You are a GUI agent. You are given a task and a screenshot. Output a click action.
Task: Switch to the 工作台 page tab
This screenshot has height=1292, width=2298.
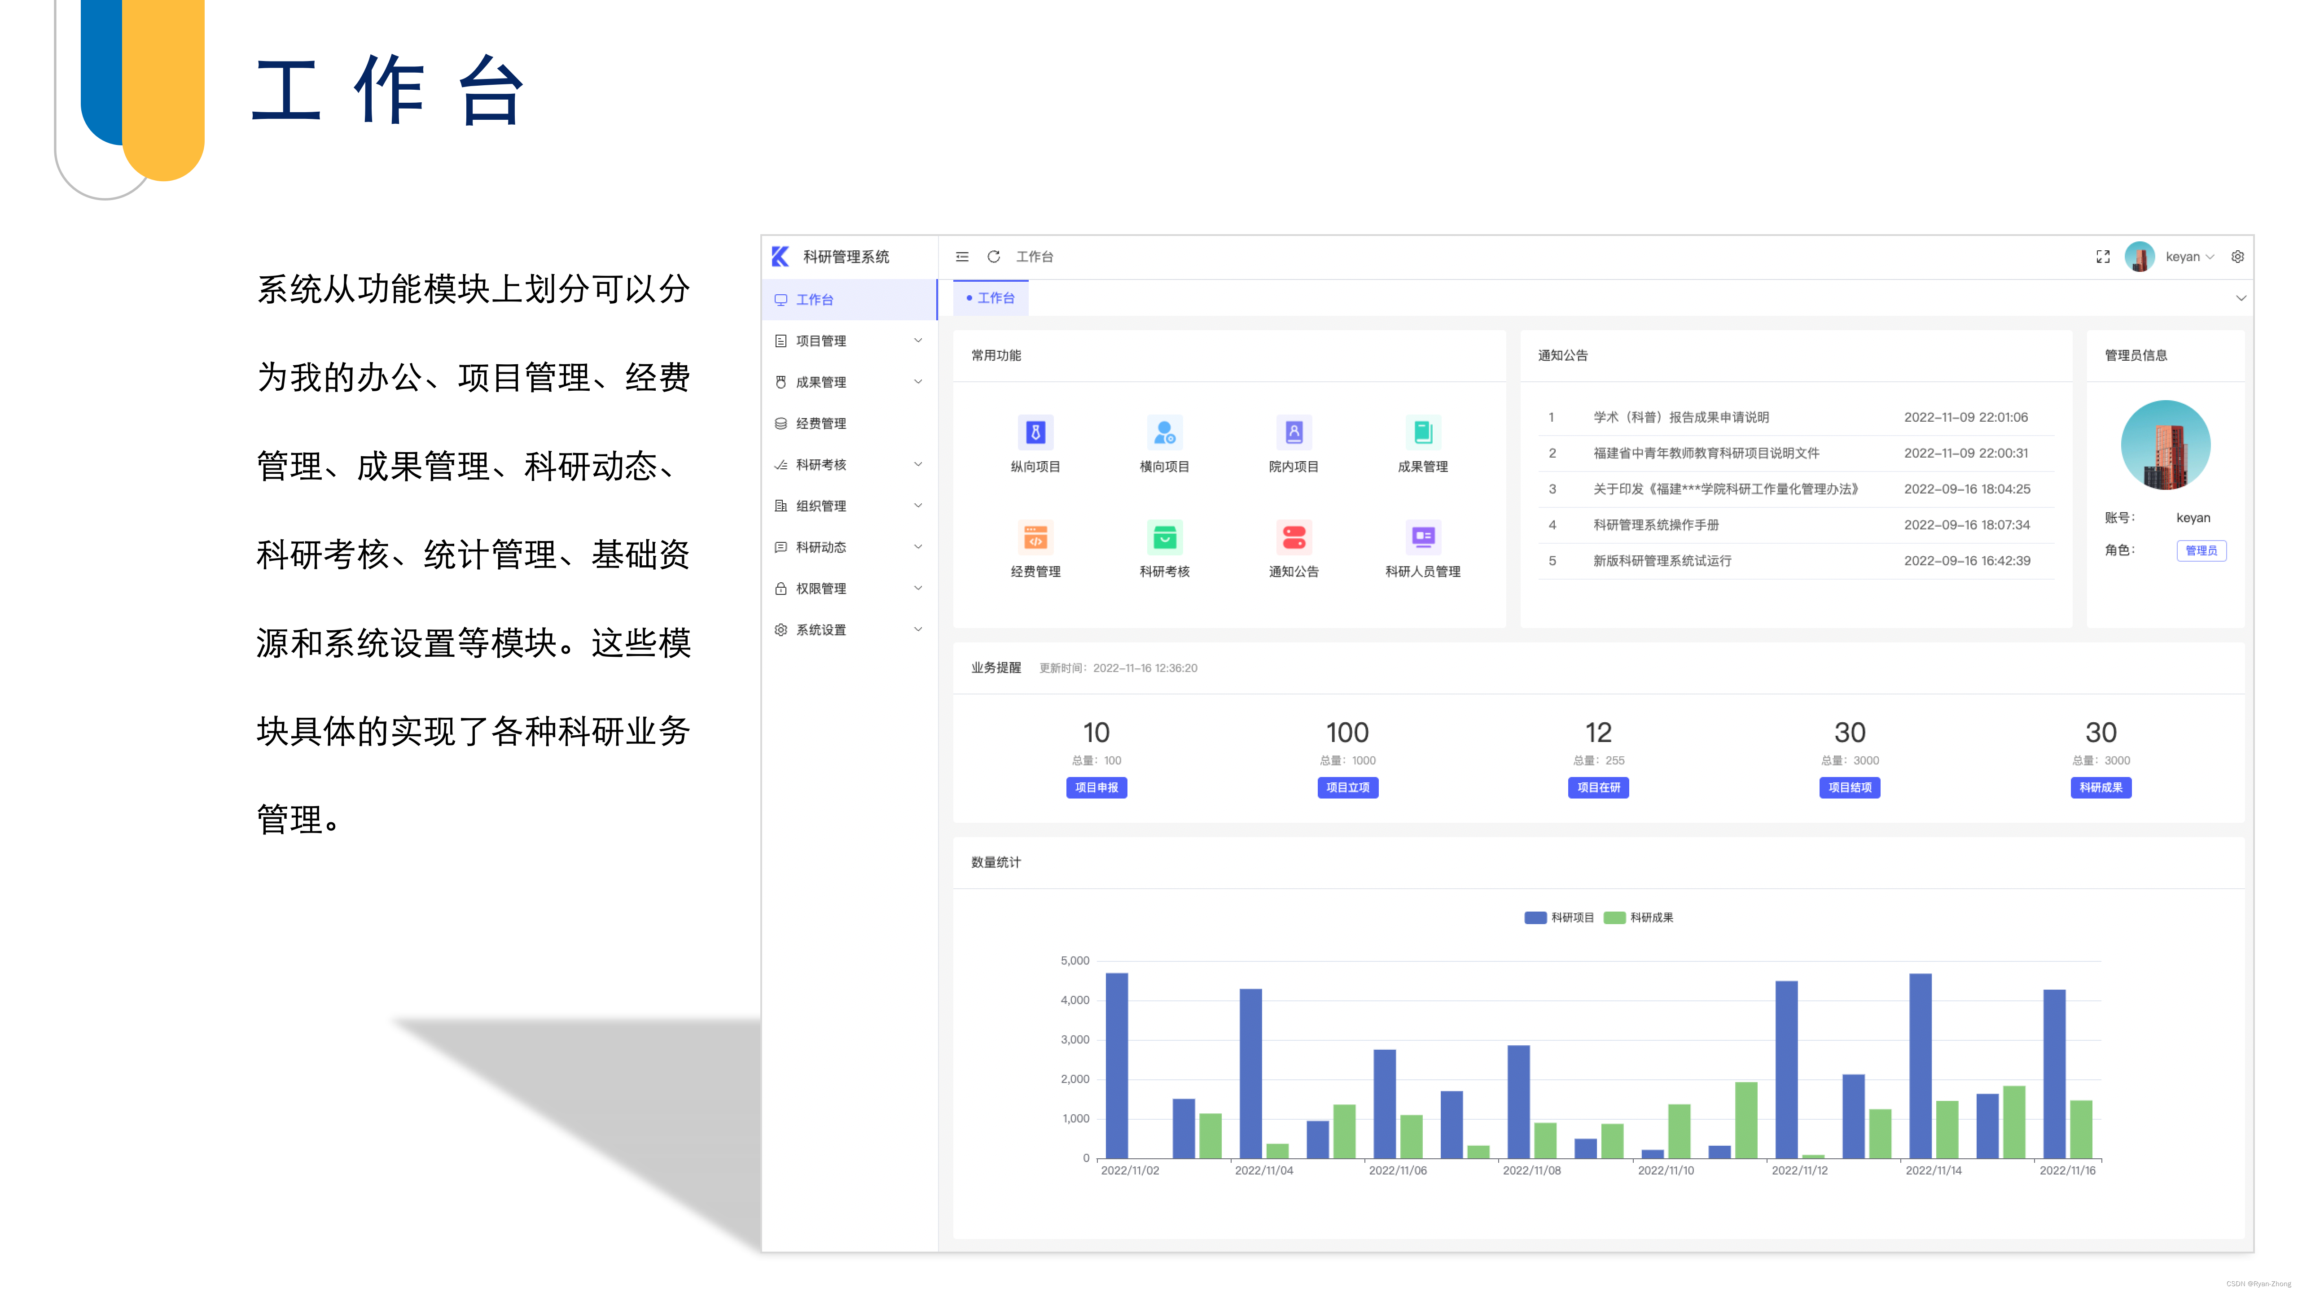click(x=991, y=298)
